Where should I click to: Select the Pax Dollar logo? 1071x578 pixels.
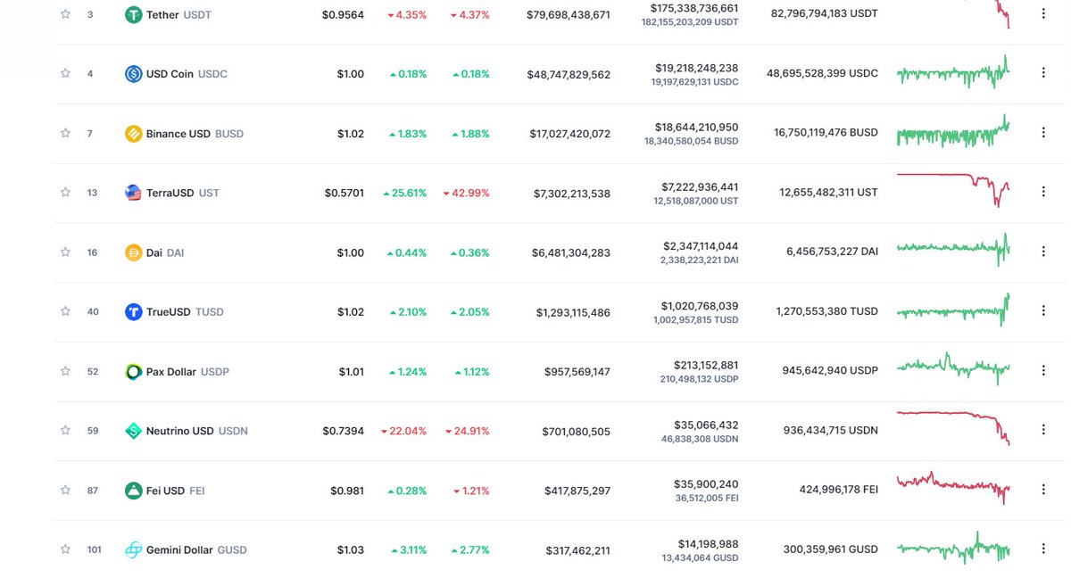click(134, 371)
